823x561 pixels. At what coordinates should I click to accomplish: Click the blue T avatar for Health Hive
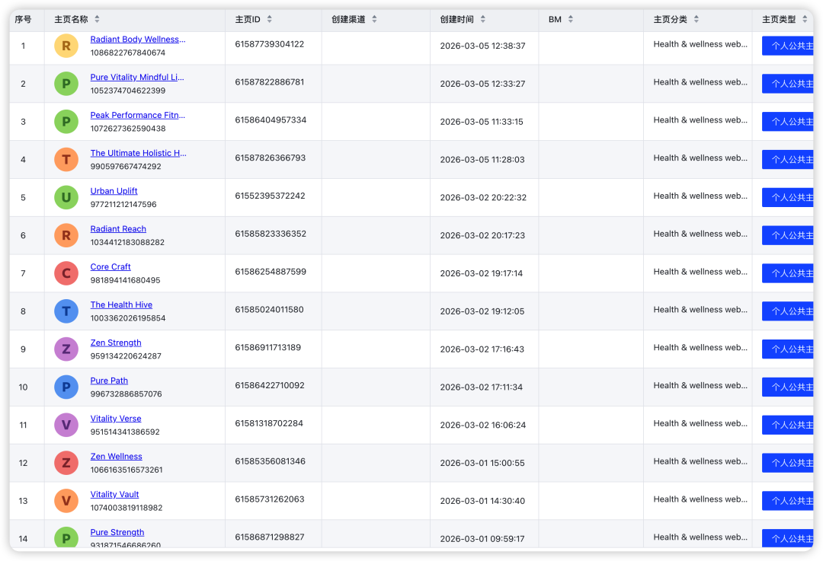tap(66, 311)
